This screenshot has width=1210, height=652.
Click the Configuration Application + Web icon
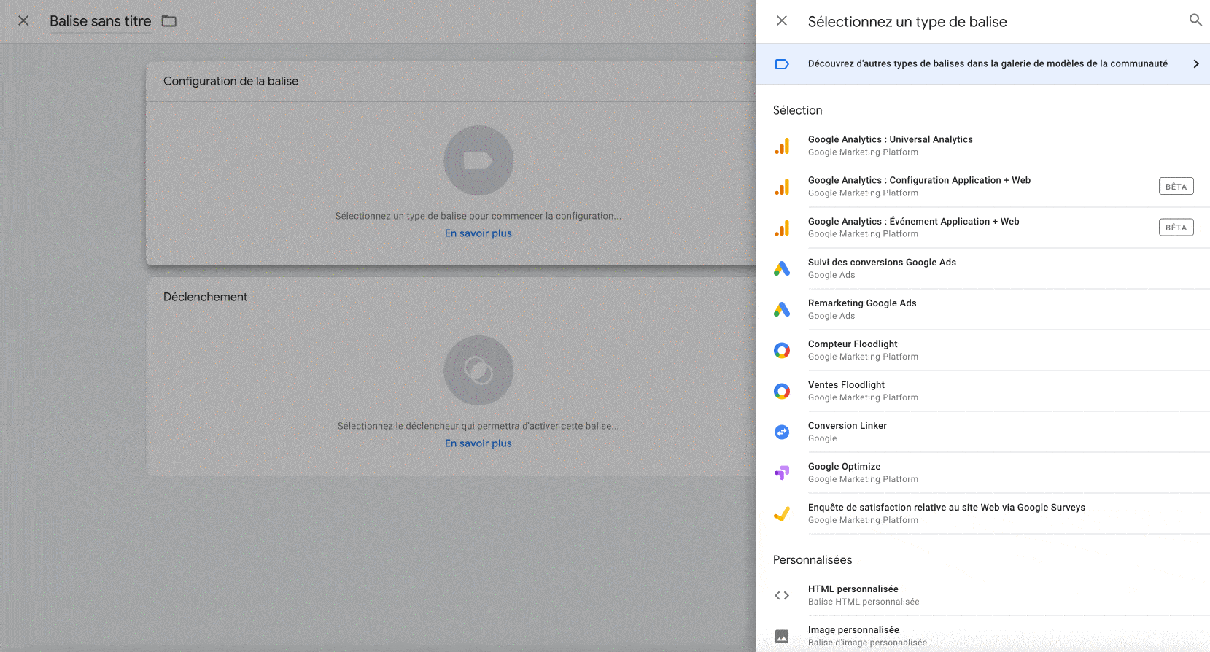782,187
